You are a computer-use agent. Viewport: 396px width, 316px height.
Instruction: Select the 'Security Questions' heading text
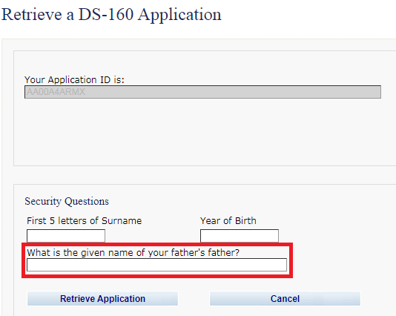67,201
